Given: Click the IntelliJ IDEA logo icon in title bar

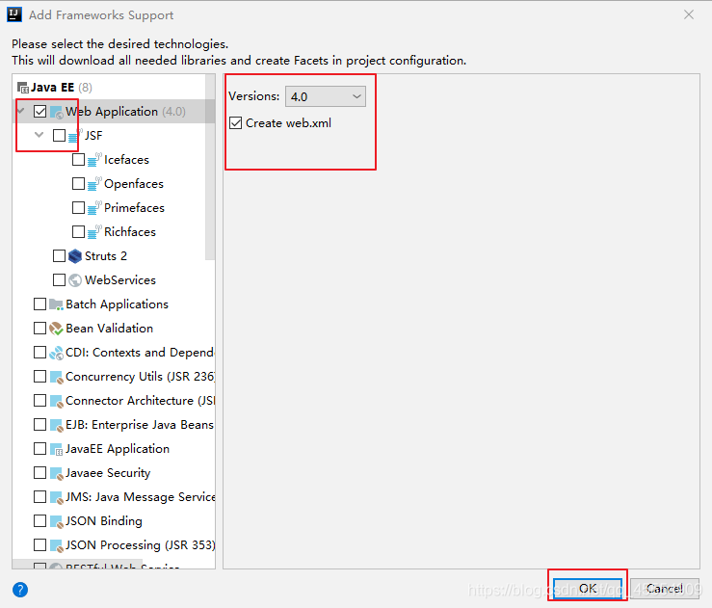Looking at the screenshot, I should [14, 14].
